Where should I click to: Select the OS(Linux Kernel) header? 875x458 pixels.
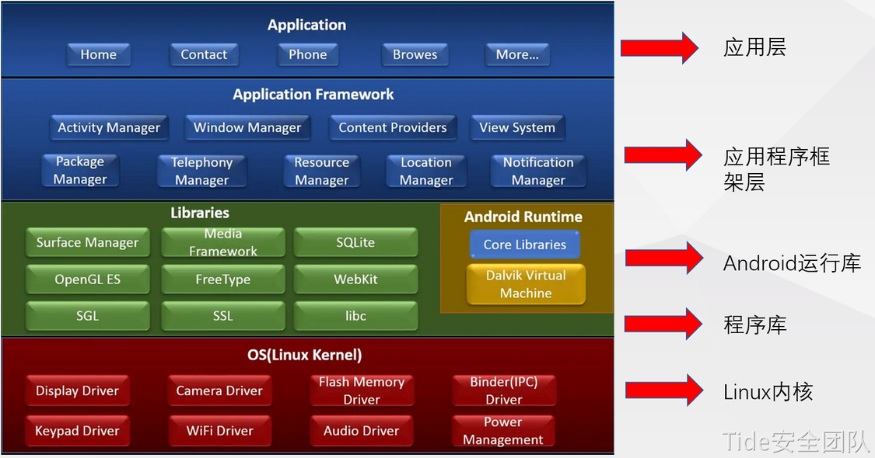click(x=306, y=355)
